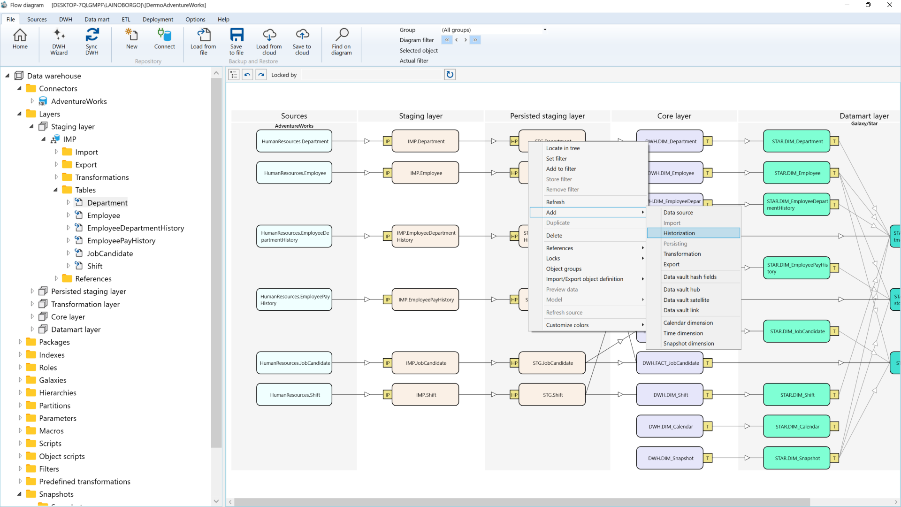Click the HumanResources.Shift source node
The height and width of the screenshot is (507, 901).
tap(294, 395)
